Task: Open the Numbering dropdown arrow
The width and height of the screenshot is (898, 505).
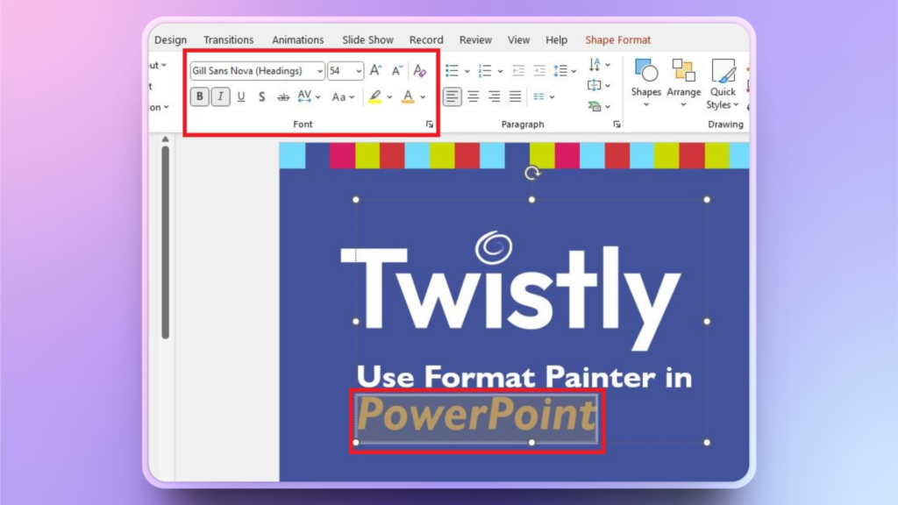Action: pos(500,72)
